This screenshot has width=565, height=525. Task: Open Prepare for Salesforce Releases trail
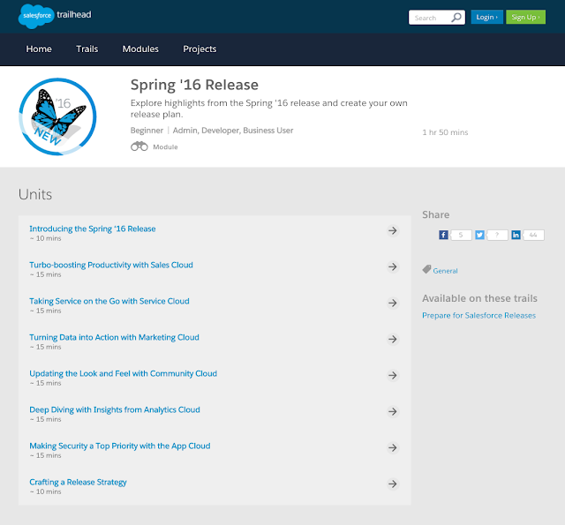coord(478,315)
